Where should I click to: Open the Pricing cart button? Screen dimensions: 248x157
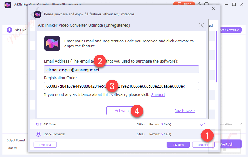tap(184, 3)
